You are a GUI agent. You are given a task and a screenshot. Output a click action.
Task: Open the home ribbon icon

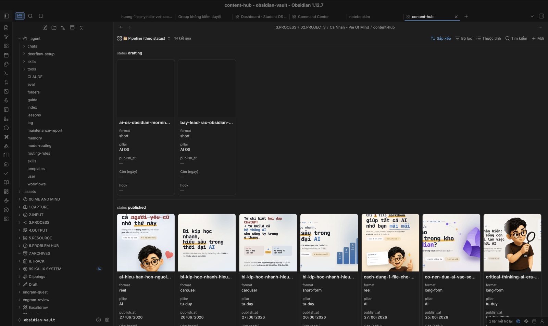tap(6, 164)
